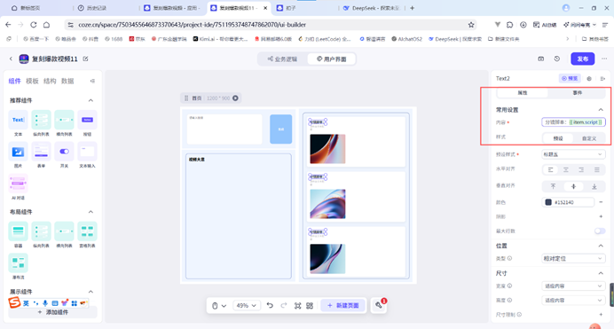Toggle the 最大行数 switch
614x329 pixels.
600,231
